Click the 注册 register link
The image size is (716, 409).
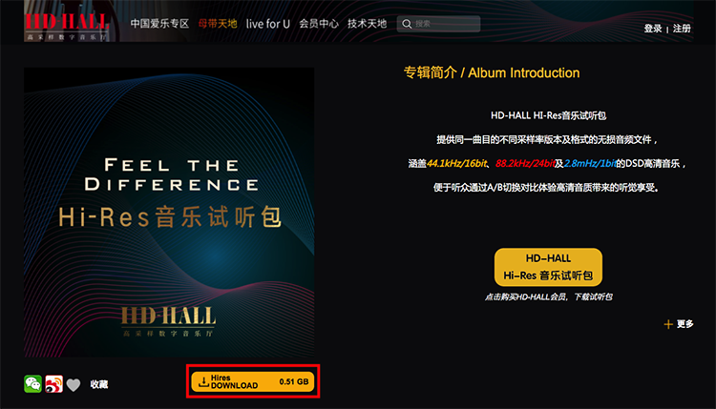tap(682, 29)
